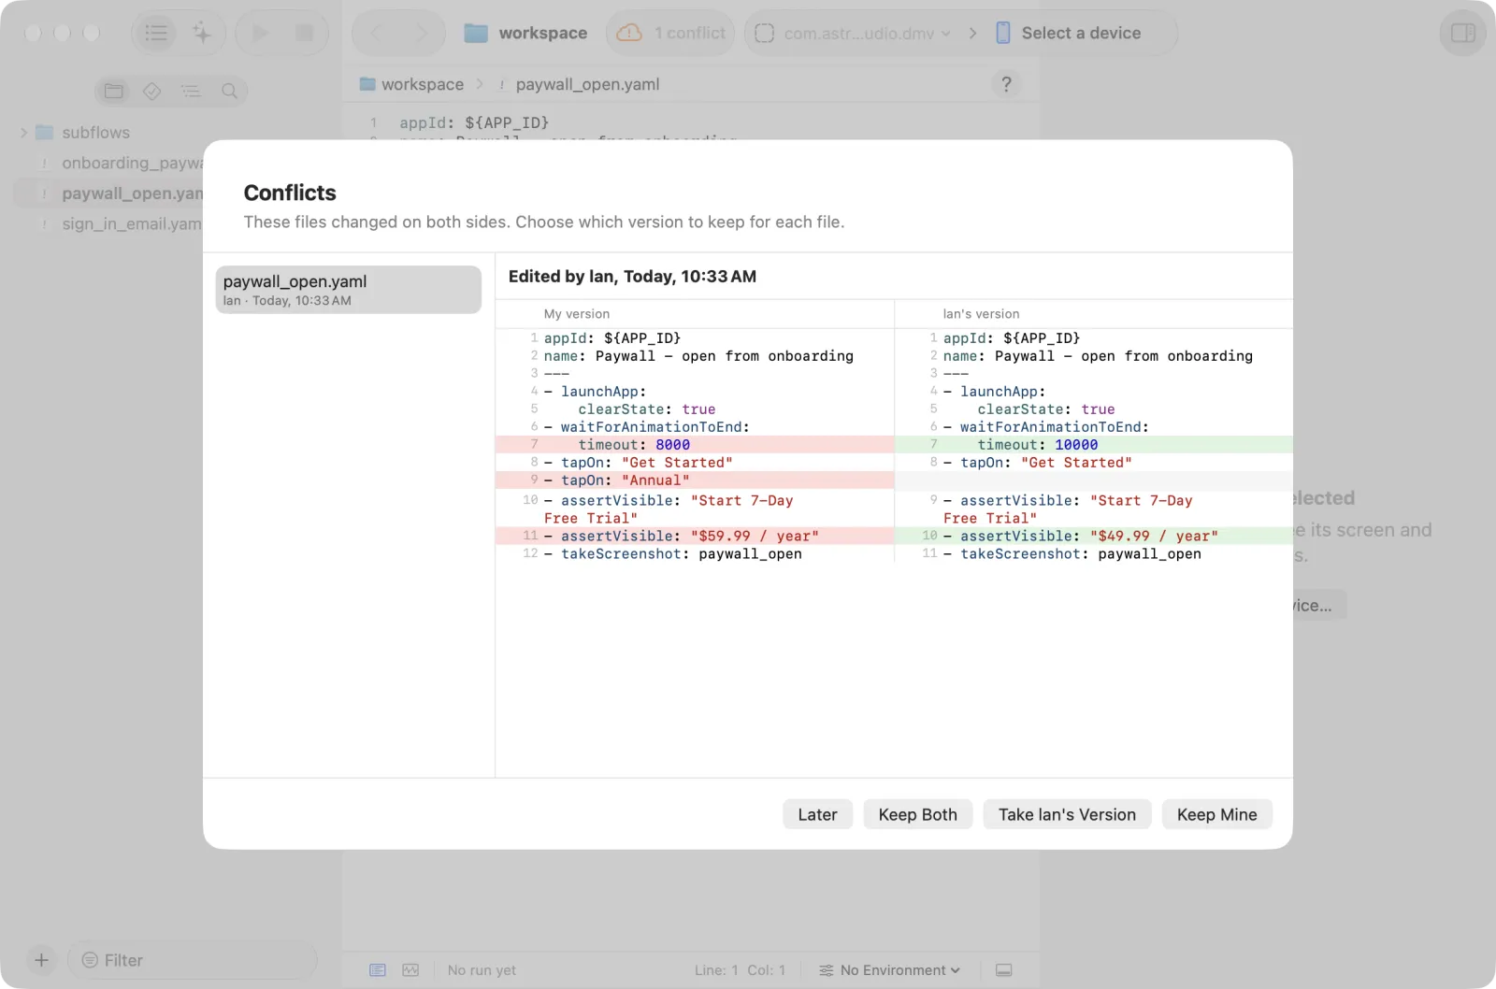Open the com.astr...udio.dmv app dropdown
Screen dimensions: 1496x989
852,33
